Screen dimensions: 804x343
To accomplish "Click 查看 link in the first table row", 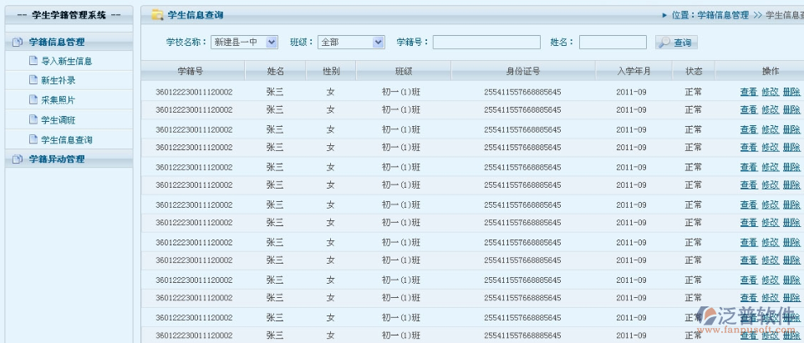I will coord(748,92).
